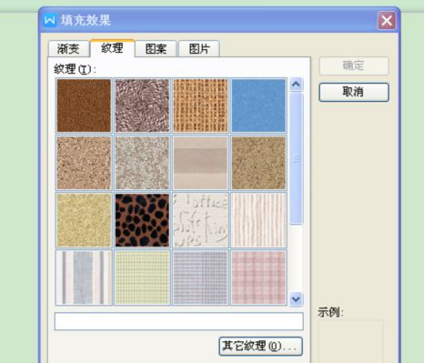Viewport: 424px width, 363px height.
Task: Select the pink plaid texture
Action: coord(258,277)
